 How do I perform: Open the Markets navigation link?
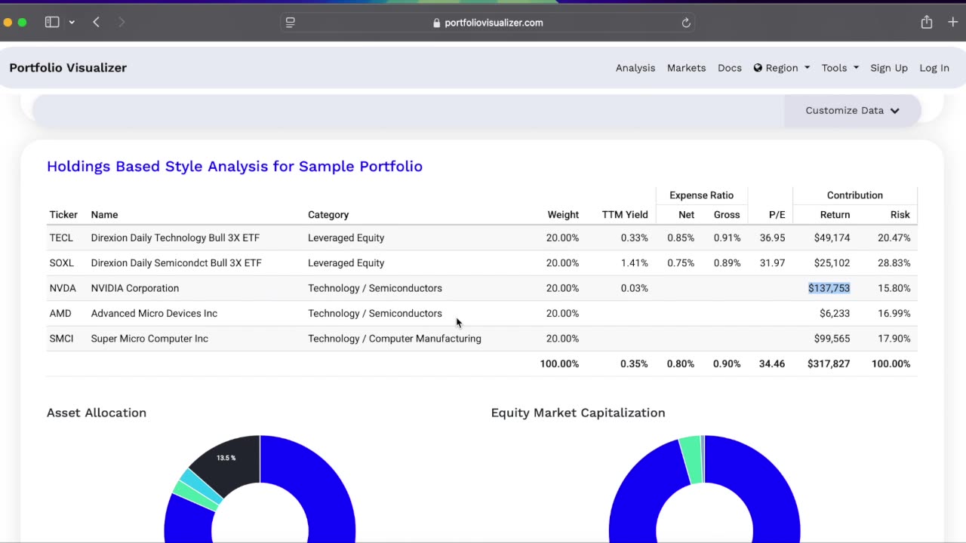pos(686,68)
